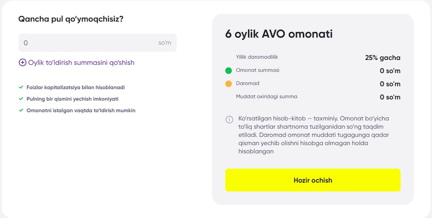Click the Muddat oxiridagi summa label
This screenshot has height=218, width=432.
[267, 97]
